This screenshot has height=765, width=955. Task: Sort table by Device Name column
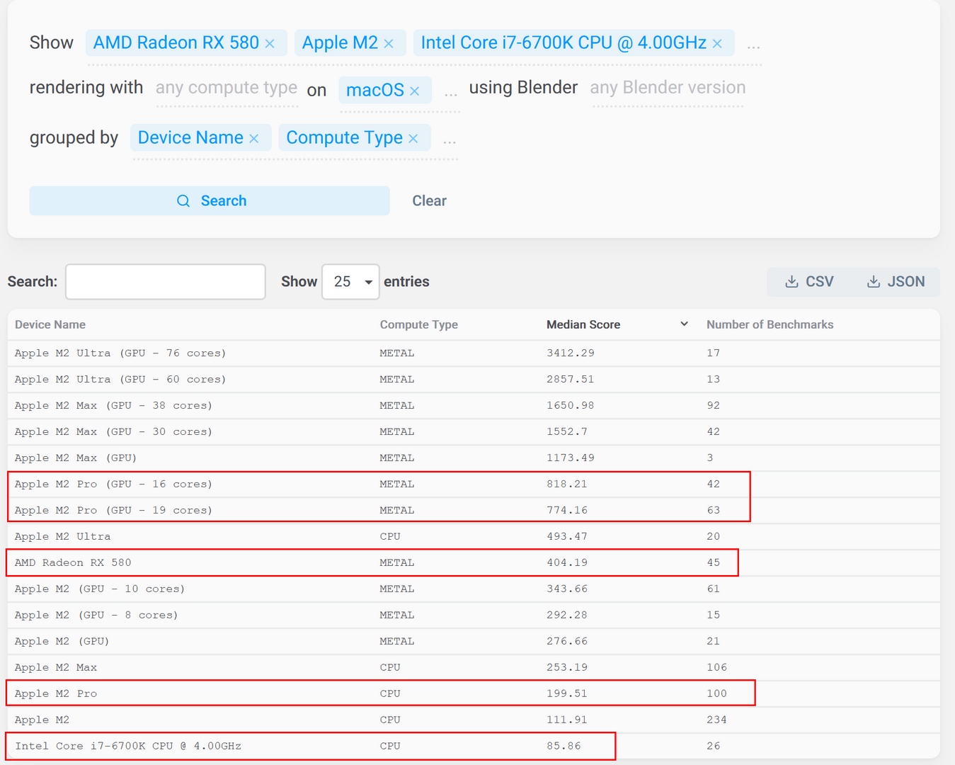pyautogui.click(x=50, y=324)
